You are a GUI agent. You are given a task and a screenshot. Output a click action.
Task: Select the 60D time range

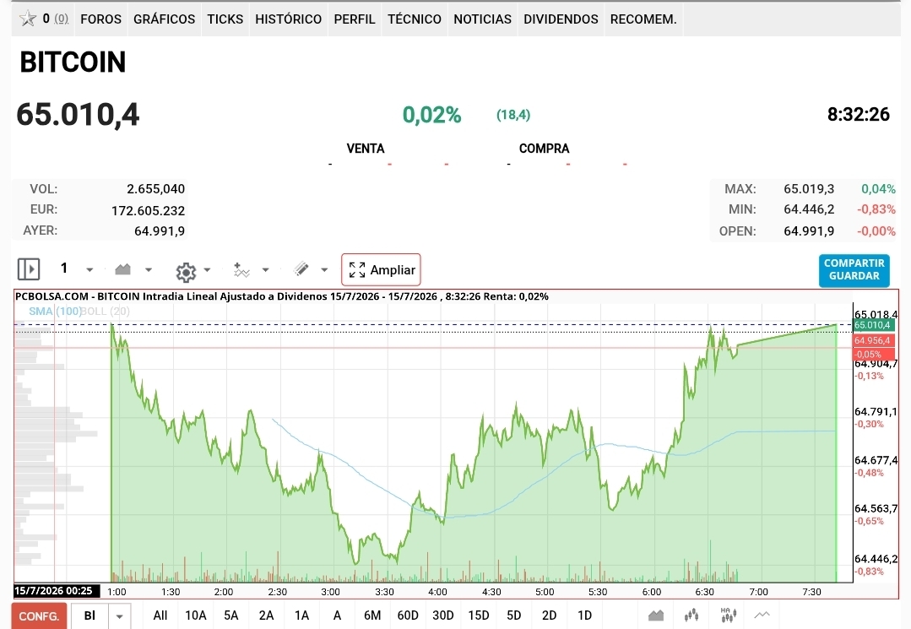(408, 615)
